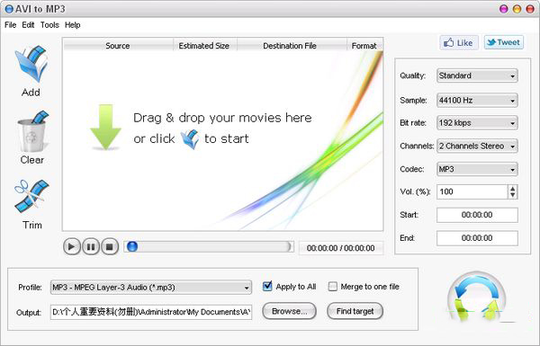
Task: Click the green down-arrow drop icon
Action: click(x=105, y=128)
